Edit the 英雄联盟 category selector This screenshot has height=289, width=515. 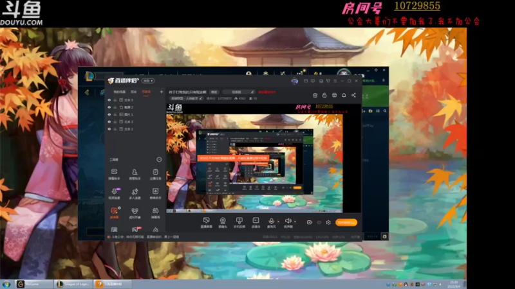pos(187,98)
